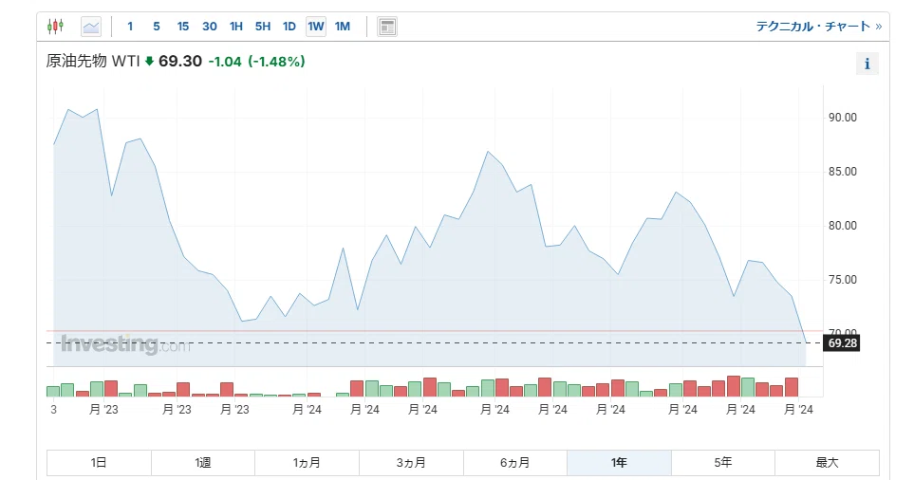The image size is (914, 480).
Task: Choose the 30 minute interval
Action: (210, 27)
